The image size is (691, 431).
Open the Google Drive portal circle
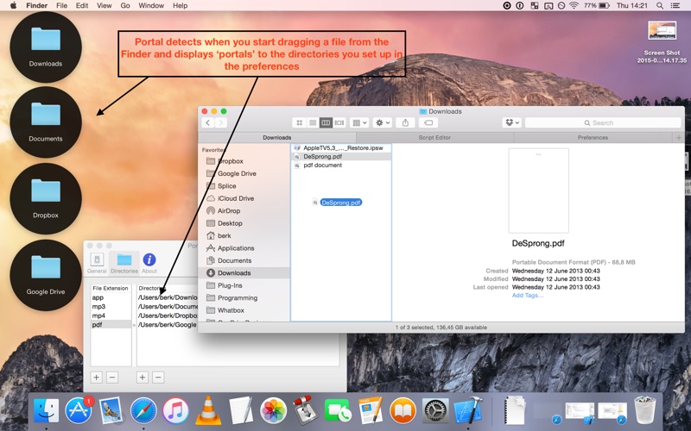click(x=46, y=275)
